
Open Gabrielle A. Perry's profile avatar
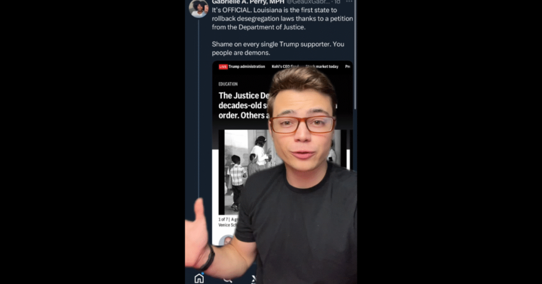(198, 8)
